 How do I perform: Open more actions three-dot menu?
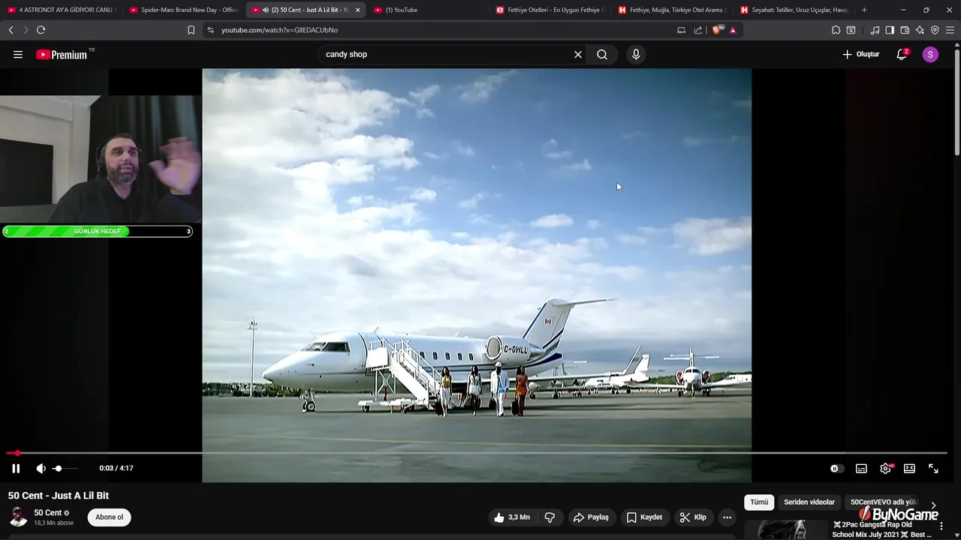point(727,517)
